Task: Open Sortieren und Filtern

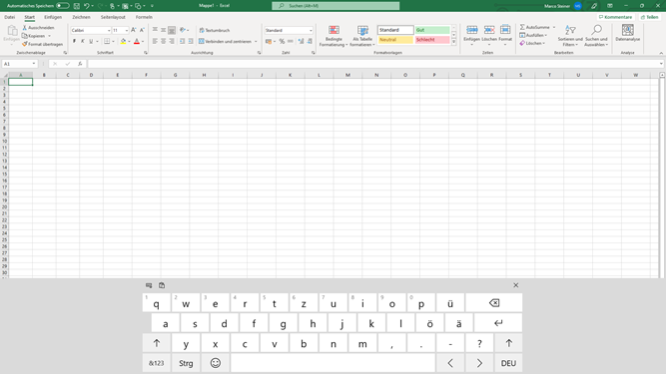Action: [x=570, y=36]
